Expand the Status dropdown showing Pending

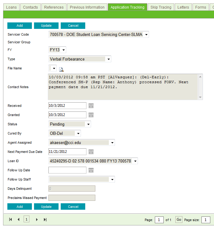(88, 124)
